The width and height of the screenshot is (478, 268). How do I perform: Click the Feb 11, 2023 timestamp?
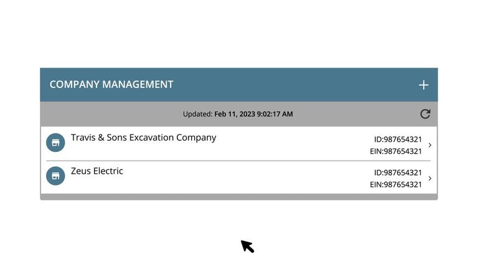point(253,114)
